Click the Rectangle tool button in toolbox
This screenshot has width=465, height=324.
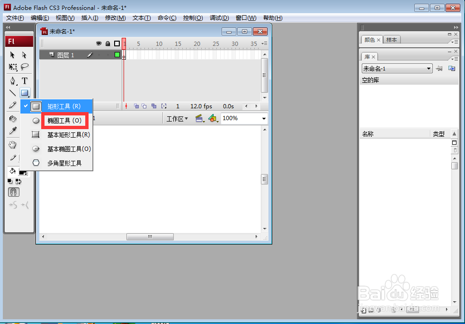click(25, 93)
